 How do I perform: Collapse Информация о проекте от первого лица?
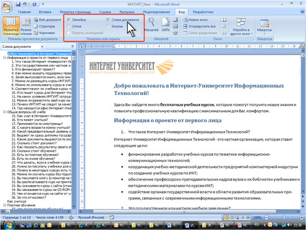[4, 58]
